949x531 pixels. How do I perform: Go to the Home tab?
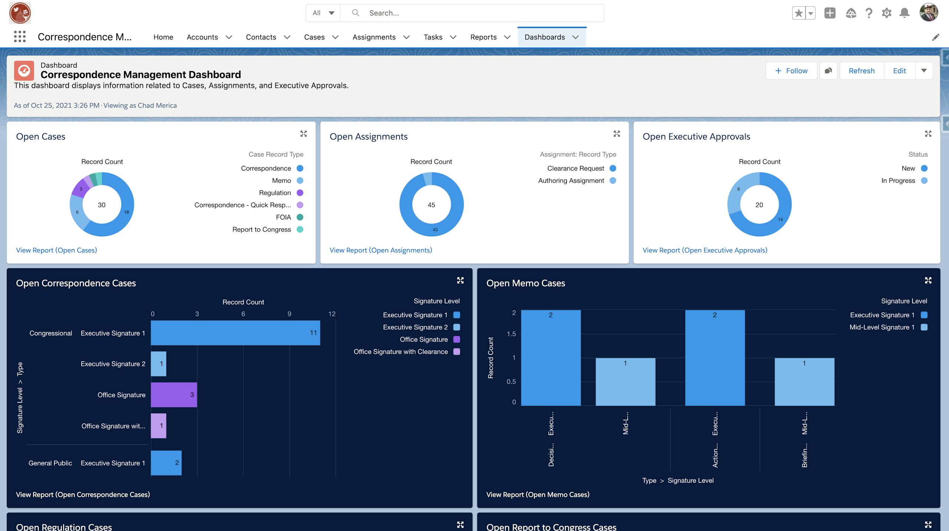click(163, 37)
